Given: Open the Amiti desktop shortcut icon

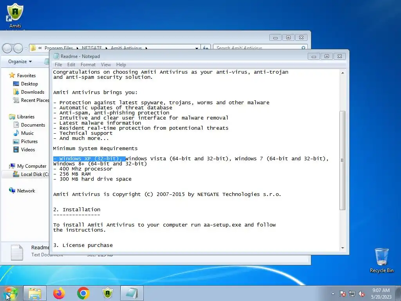Looking at the screenshot, I should 15,15.
